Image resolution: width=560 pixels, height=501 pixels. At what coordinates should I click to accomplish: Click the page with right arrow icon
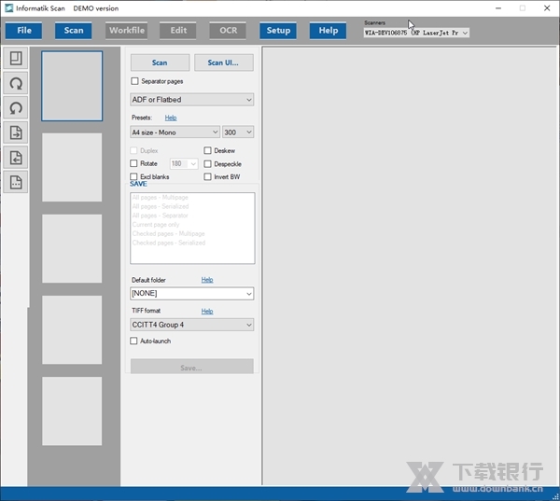pos(16,132)
